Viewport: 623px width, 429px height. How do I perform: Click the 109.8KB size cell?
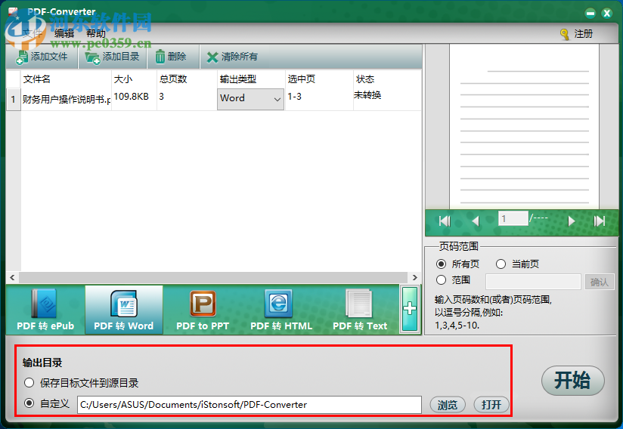pyautogui.click(x=135, y=99)
